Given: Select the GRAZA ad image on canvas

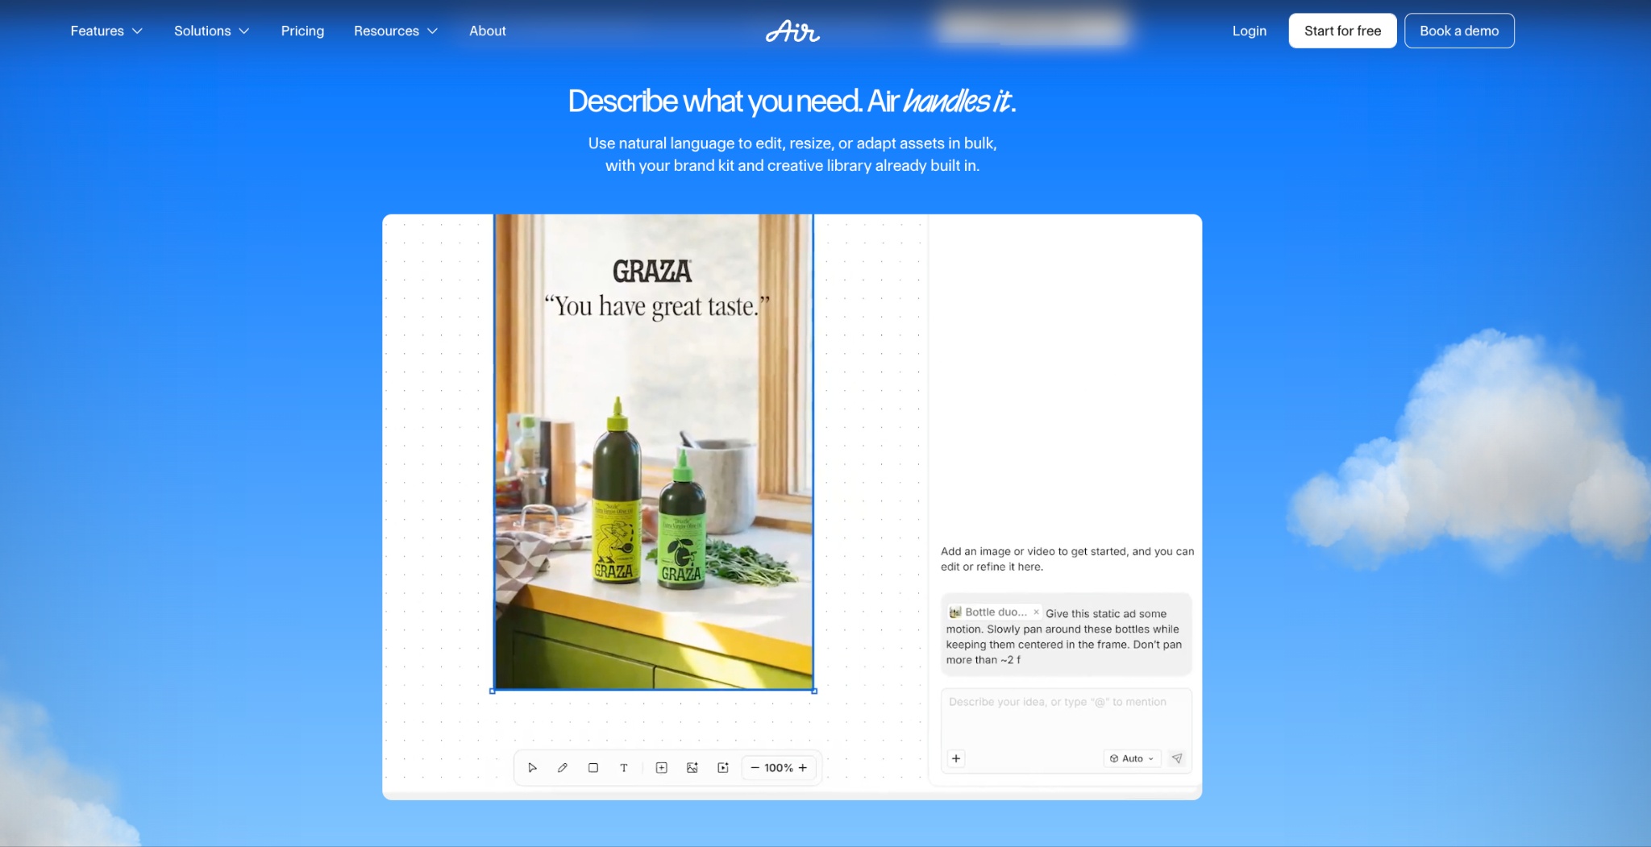Looking at the screenshot, I should click(x=653, y=452).
